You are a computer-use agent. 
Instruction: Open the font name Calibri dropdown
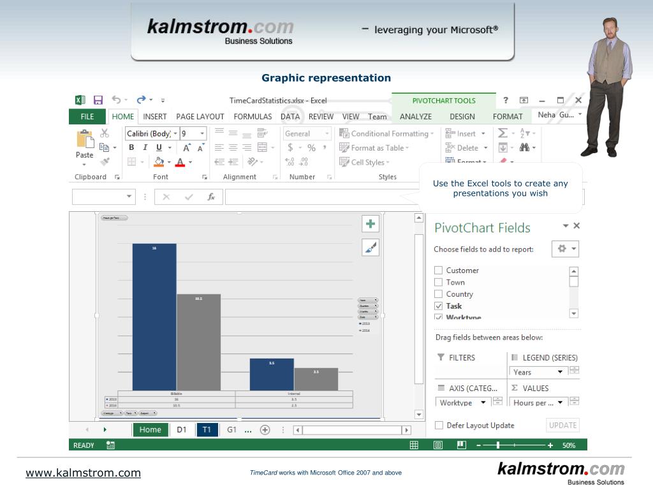coord(175,133)
